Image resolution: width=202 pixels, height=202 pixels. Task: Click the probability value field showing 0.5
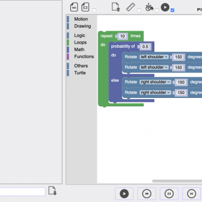[x=145, y=46]
